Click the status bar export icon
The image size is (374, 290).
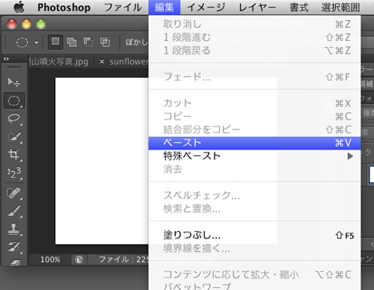79,260
